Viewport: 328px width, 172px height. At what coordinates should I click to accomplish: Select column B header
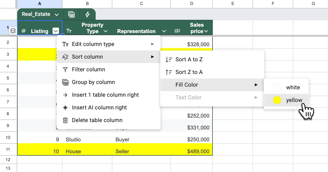pyautogui.click(x=87, y=4)
